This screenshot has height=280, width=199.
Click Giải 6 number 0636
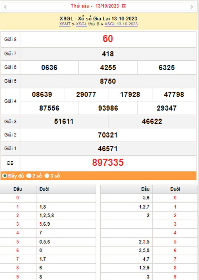coord(49,68)
